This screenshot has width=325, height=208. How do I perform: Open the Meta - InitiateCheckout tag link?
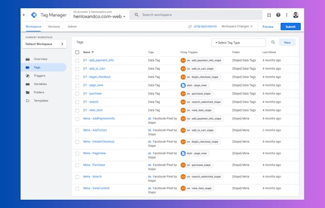[98, 142]
